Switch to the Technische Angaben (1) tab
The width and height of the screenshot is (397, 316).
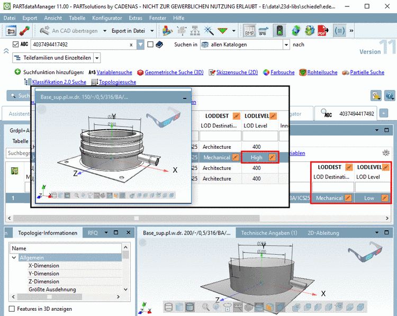[269, 233]
